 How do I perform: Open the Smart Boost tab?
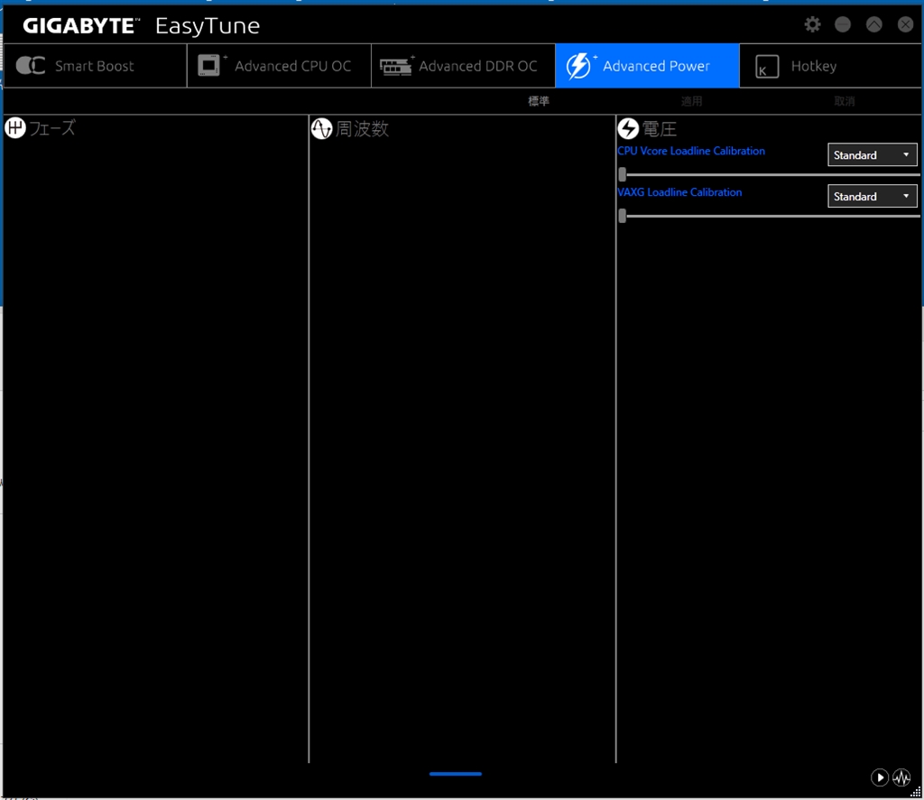95,65
